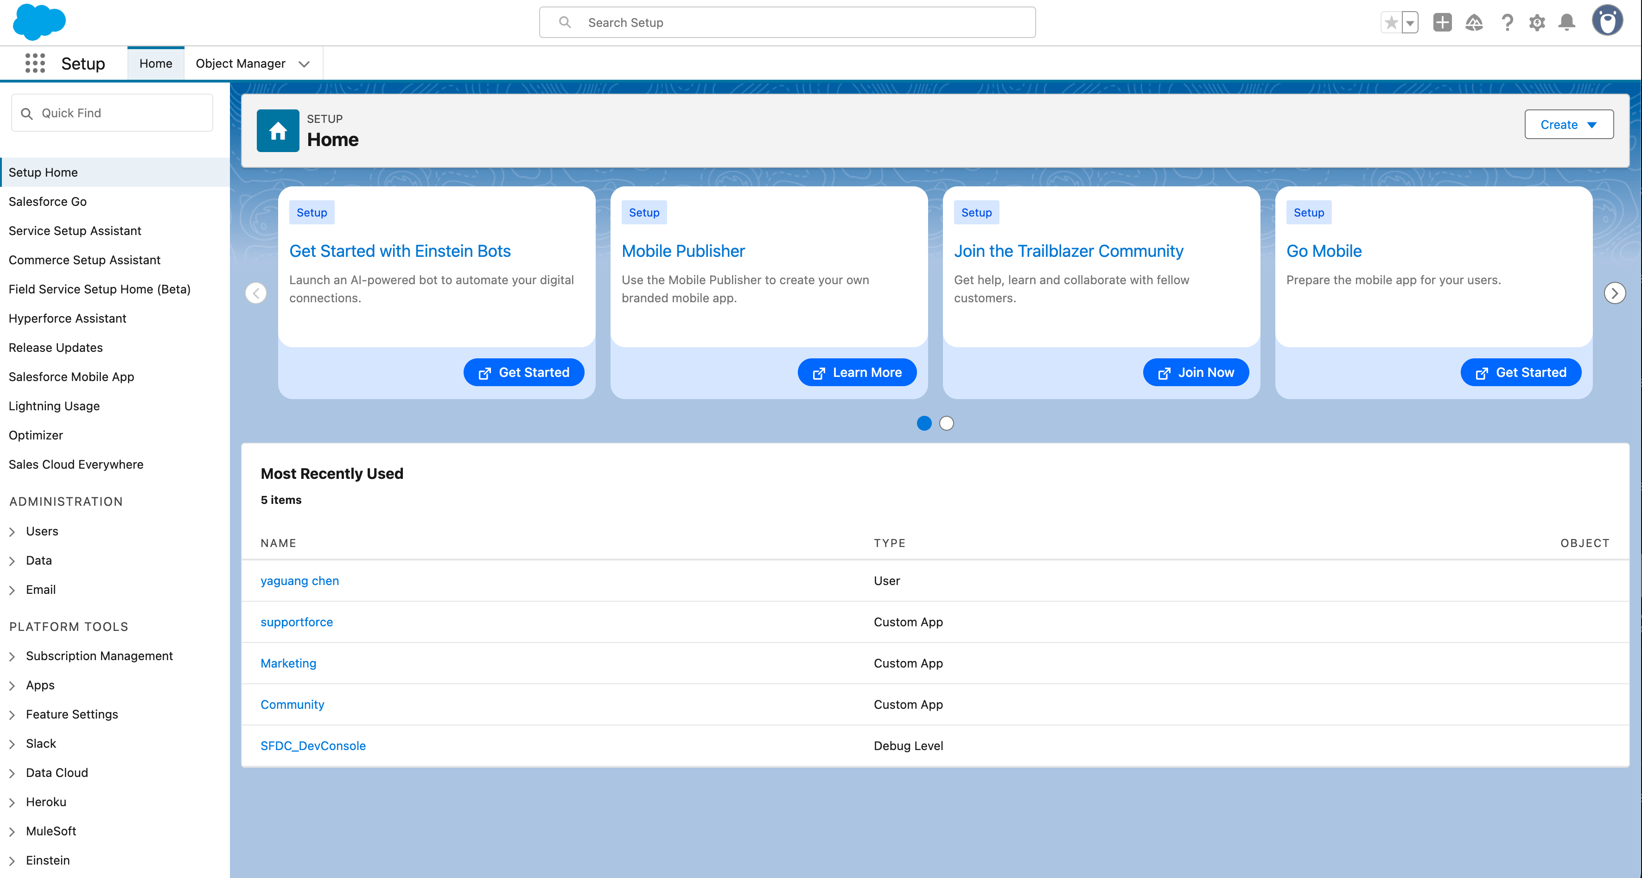
Task: Open the Trailhead guidance icon
Action: click(x=1474, y=23)
